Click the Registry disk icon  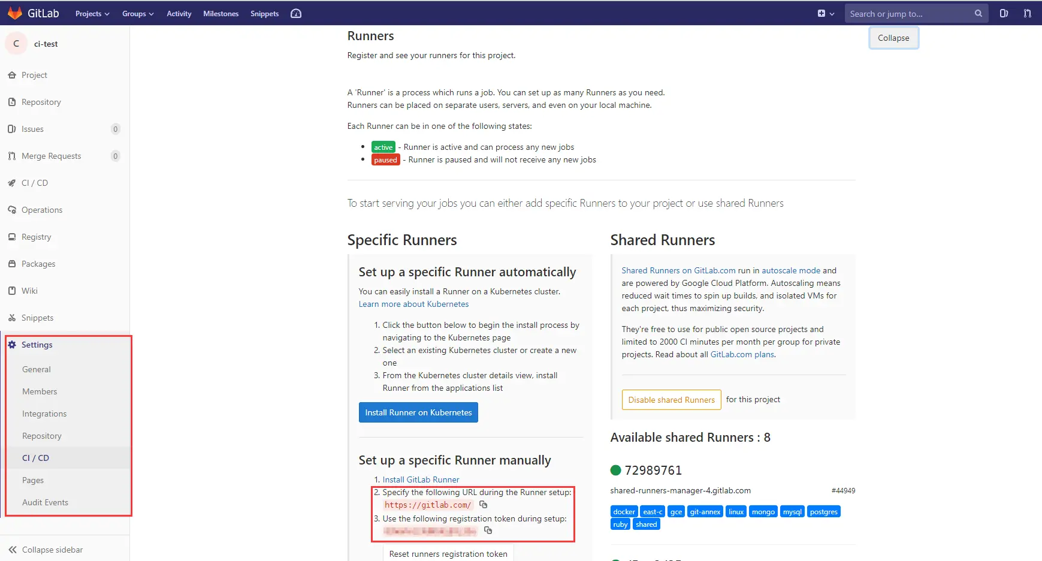pyautogui.click(x=12, y=237)
